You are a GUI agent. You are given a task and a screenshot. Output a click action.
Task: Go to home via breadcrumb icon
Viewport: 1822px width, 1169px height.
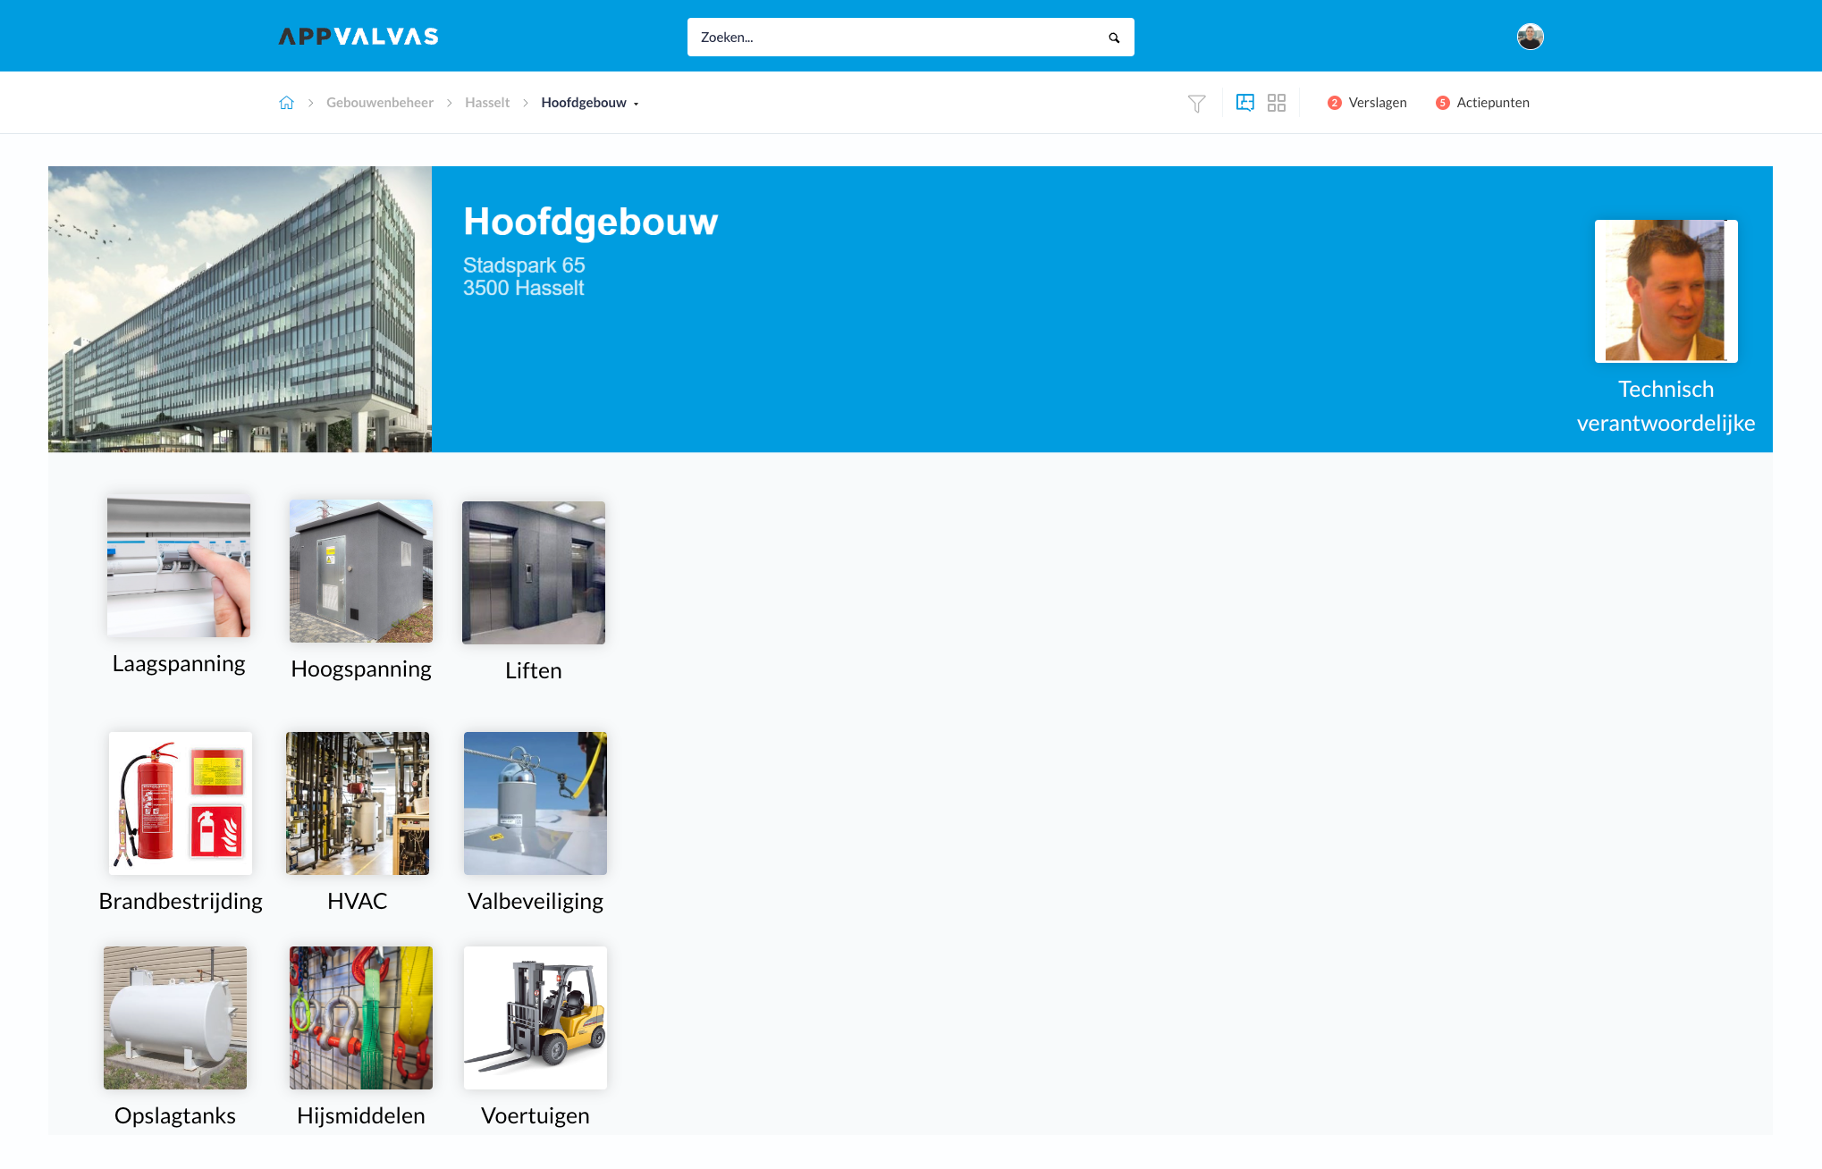coord(286,103)
